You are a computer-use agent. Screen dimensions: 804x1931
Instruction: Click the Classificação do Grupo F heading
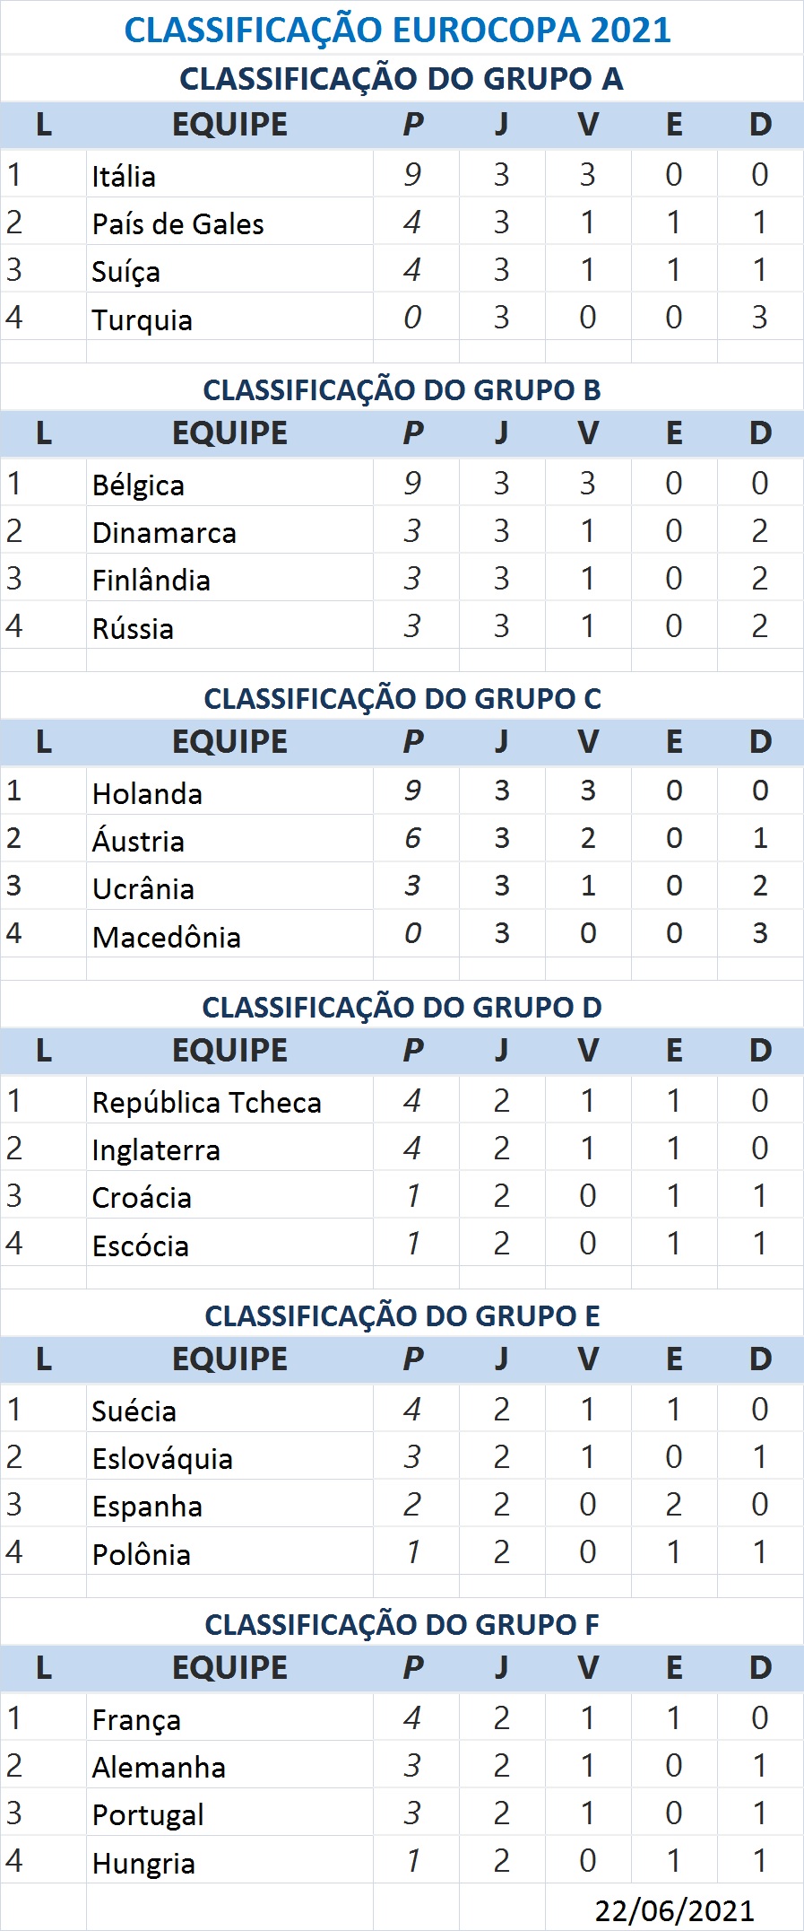tap(402, 1624)
